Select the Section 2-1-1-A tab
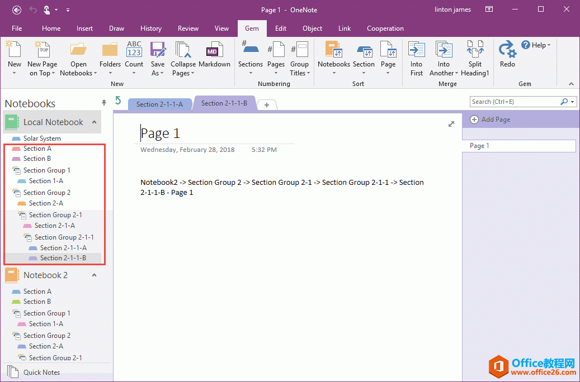Viewport: 580px width, 382px height. coord(159,104)
